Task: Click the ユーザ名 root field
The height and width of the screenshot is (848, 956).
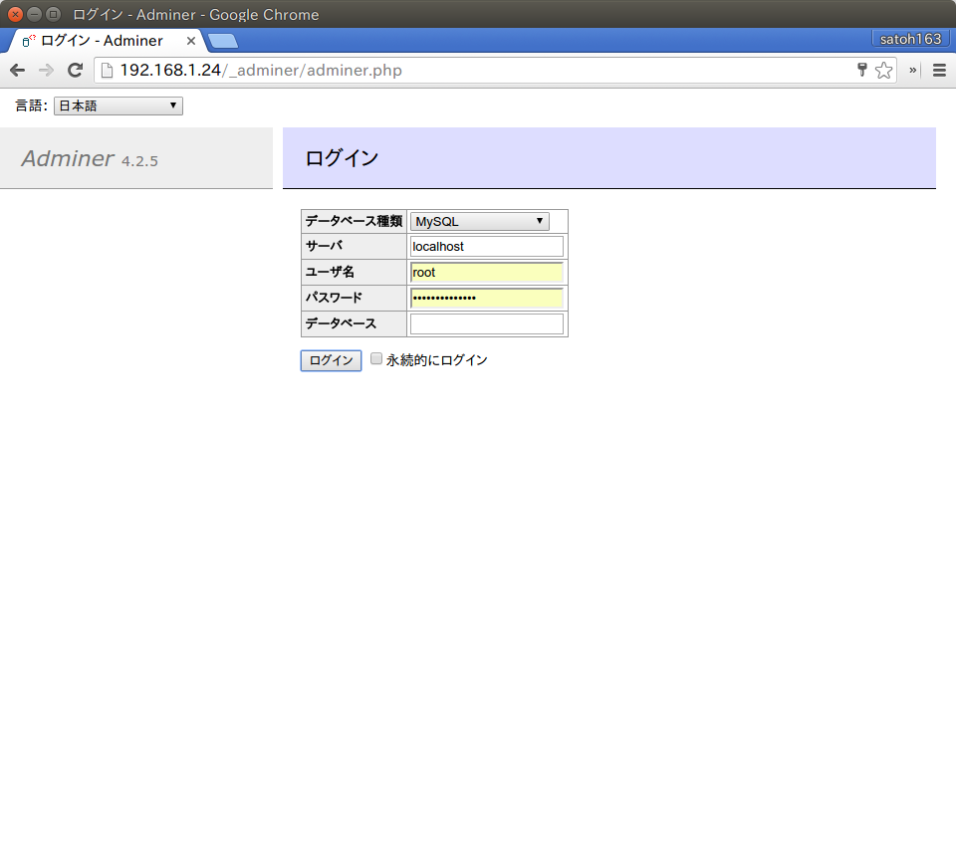Action: (x=487, y=273)
